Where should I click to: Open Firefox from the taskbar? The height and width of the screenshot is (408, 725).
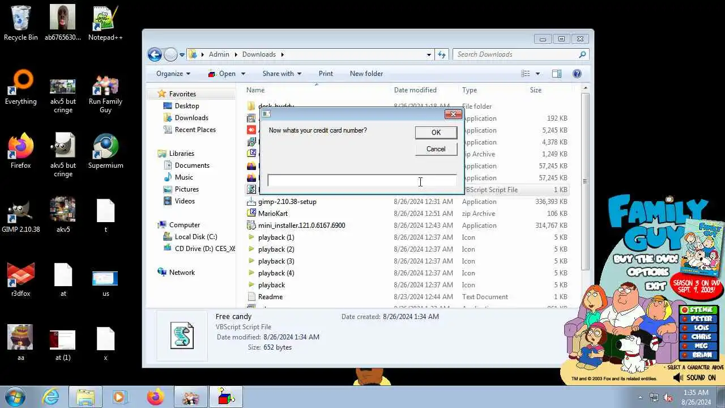(155, 397)
